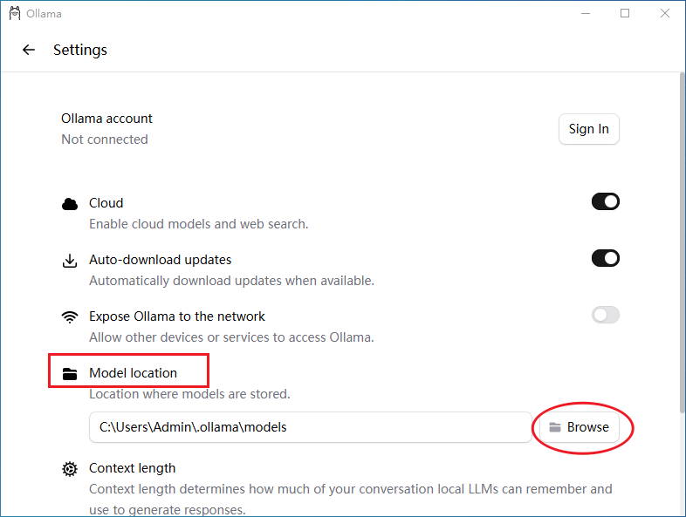This screenshot has width=686, height=517.
Task: Click "Enable cloud models and web search." text
Action: click(x=199, y=224)
